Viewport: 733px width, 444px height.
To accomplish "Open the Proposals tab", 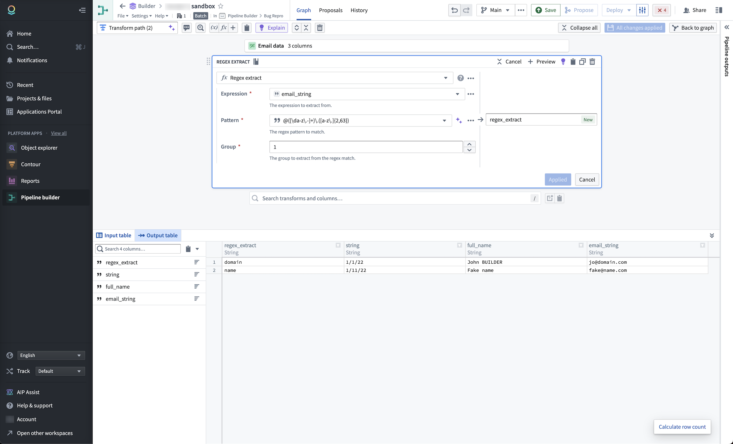I will (330, 10).
